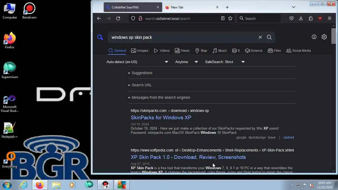
Task: Expand the Suggestions section
Action: (140, 73)
